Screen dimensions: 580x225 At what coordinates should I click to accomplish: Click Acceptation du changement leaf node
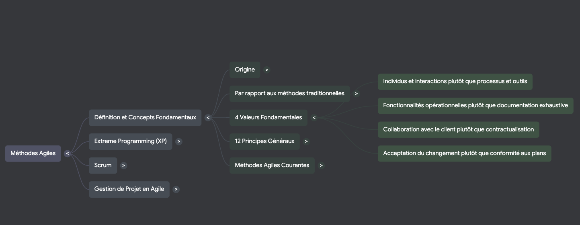[464, 153]
